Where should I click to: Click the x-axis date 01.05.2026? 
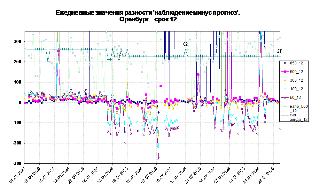tap(18, 175)
